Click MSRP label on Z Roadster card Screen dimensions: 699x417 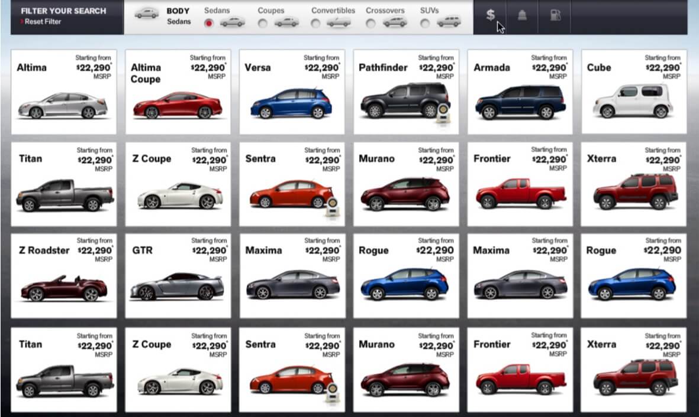104,259
